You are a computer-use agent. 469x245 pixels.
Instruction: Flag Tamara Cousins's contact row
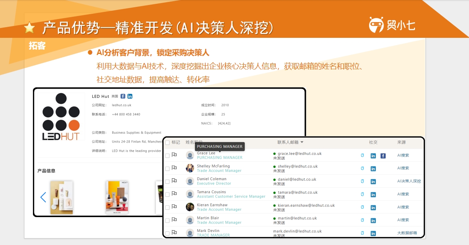coord(174,194)
